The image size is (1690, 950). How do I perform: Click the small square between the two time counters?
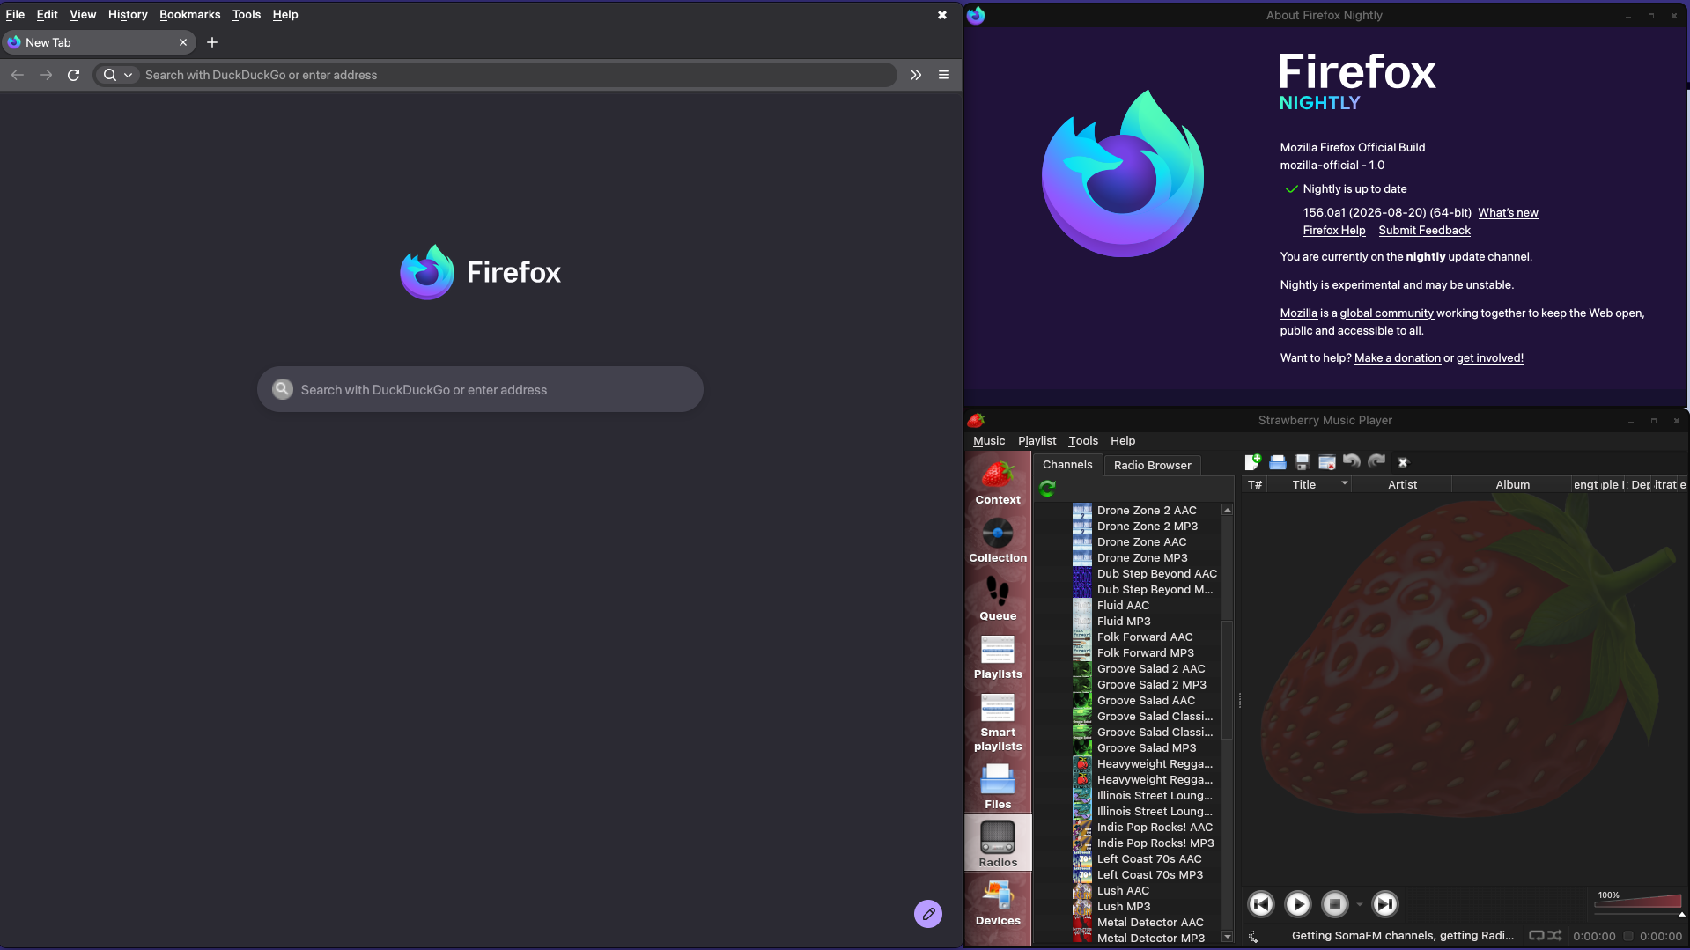[1628, 936]
